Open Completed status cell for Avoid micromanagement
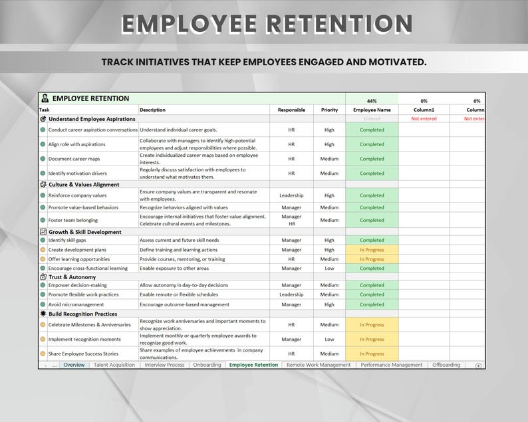 [x=372, y=304]
